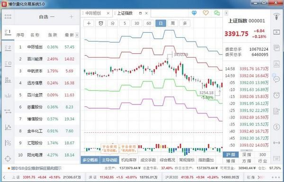Open the 多空概率 indicator tab
The width and height of the screenshot is (284, 182).
tap(90, 160)
